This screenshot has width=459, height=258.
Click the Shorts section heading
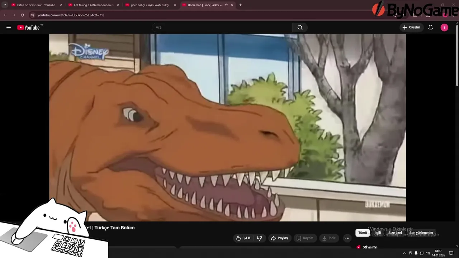tap(370, 248)
